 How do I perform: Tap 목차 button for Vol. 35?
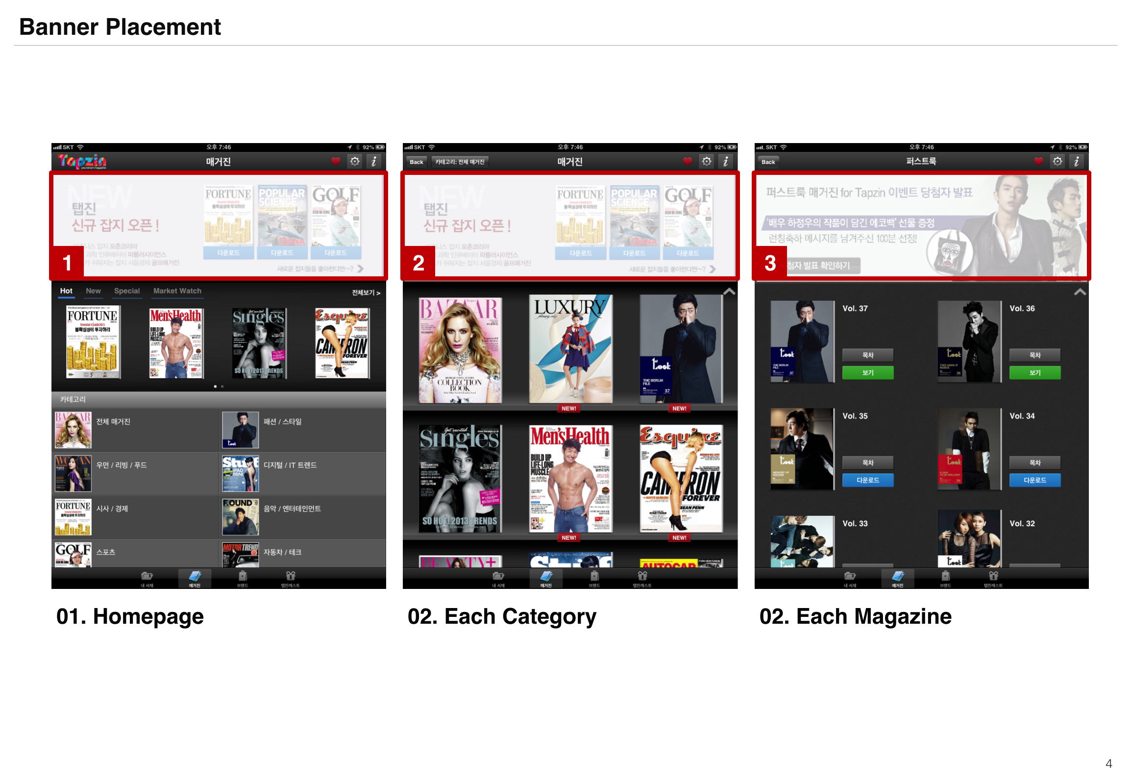868,463
